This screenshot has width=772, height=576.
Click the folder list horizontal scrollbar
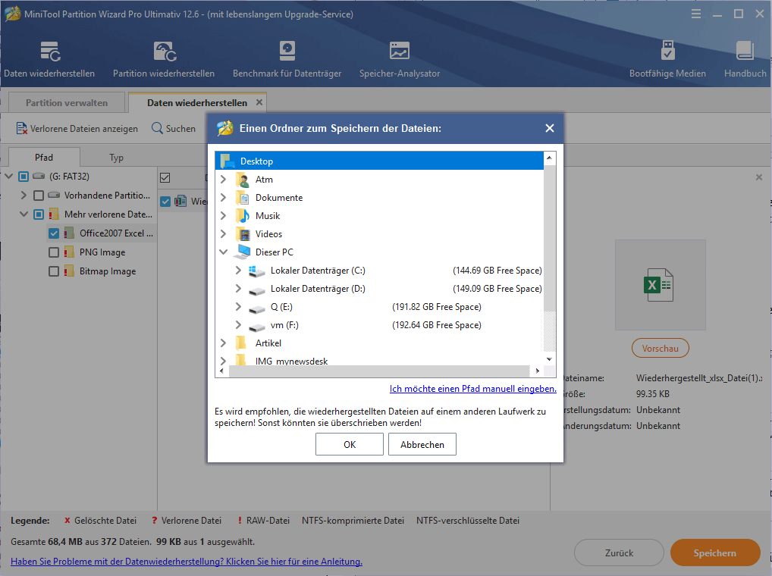379,371
